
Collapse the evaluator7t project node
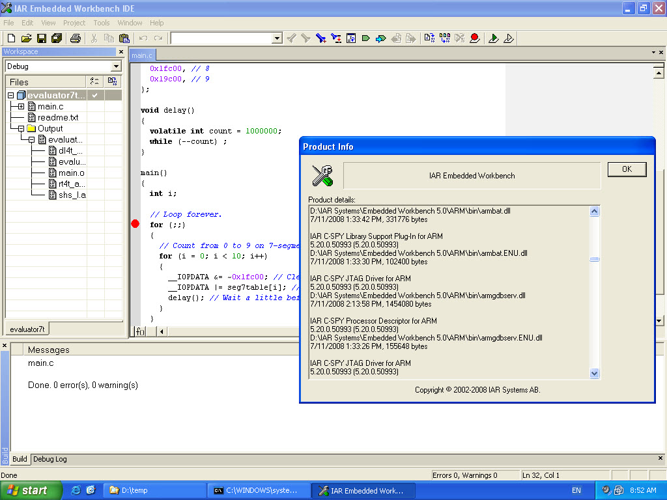coord(11,95)
